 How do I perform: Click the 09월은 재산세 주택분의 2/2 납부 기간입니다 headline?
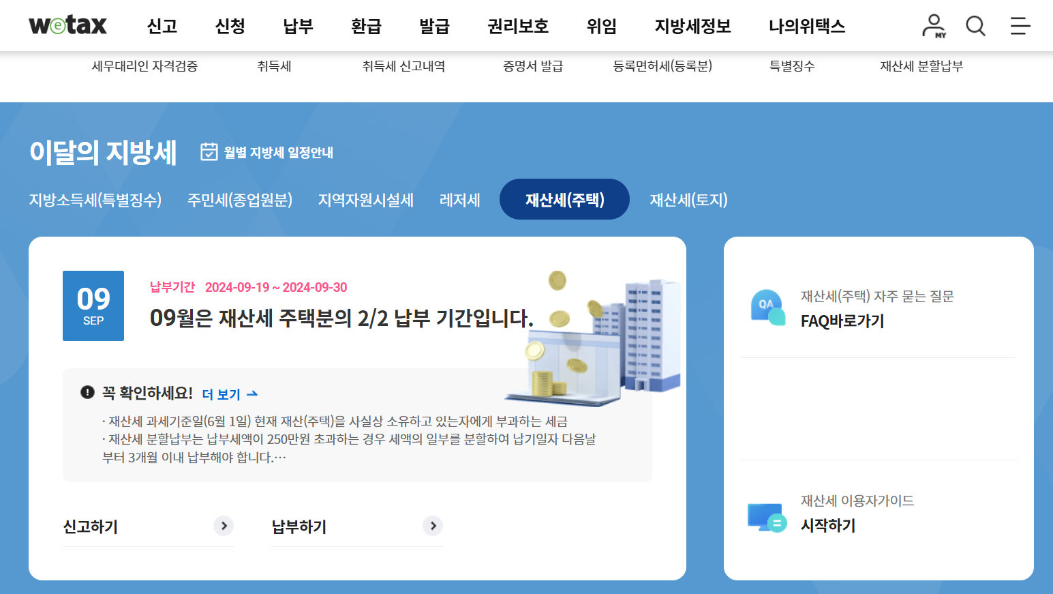tap(341, 318)
